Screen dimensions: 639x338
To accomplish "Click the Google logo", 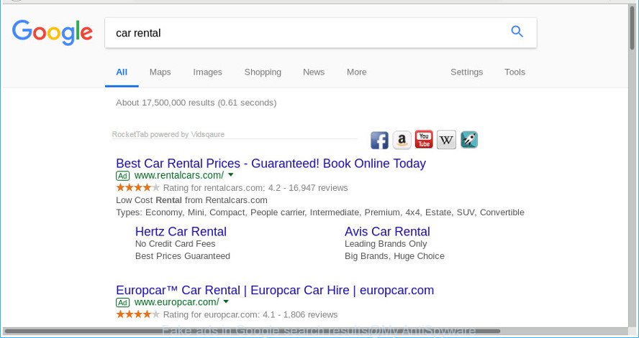I will 52,32.
